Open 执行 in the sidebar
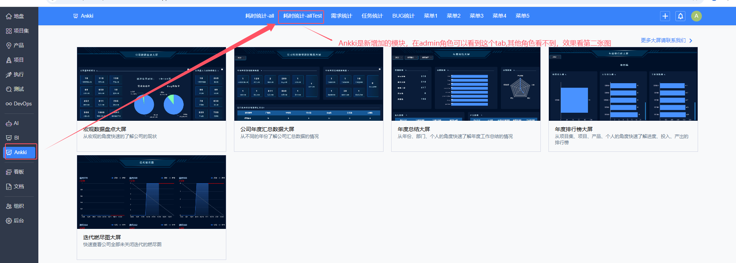Viewport: 736px width, 263px height. (15, 74)
